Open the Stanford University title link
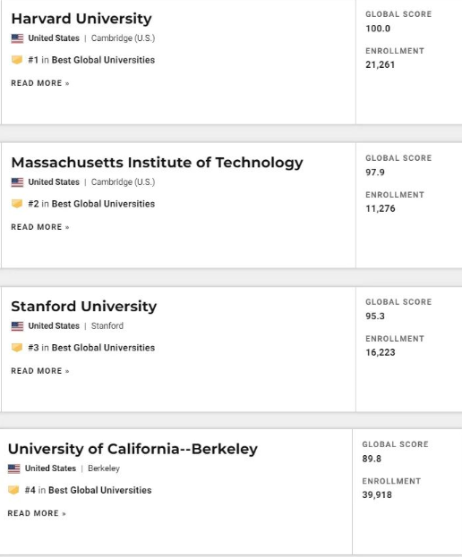This screenshot has width=462, height=557. 83,307
